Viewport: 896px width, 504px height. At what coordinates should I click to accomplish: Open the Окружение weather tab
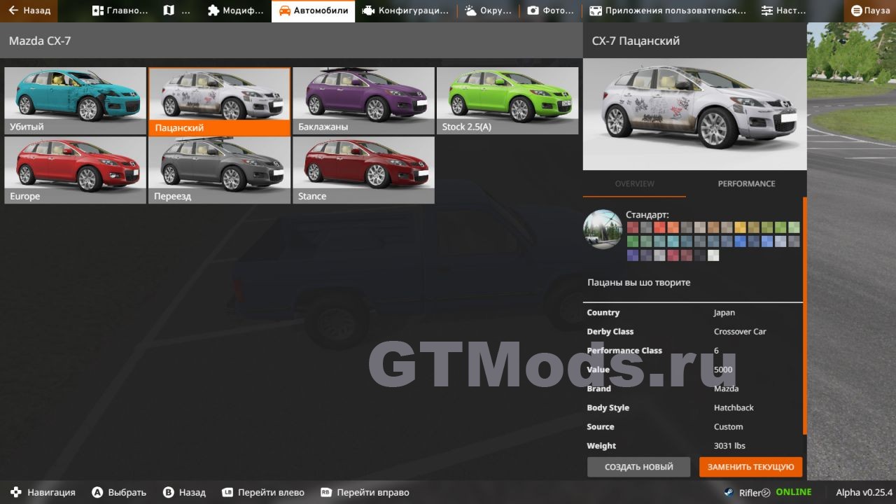point(488,10)
